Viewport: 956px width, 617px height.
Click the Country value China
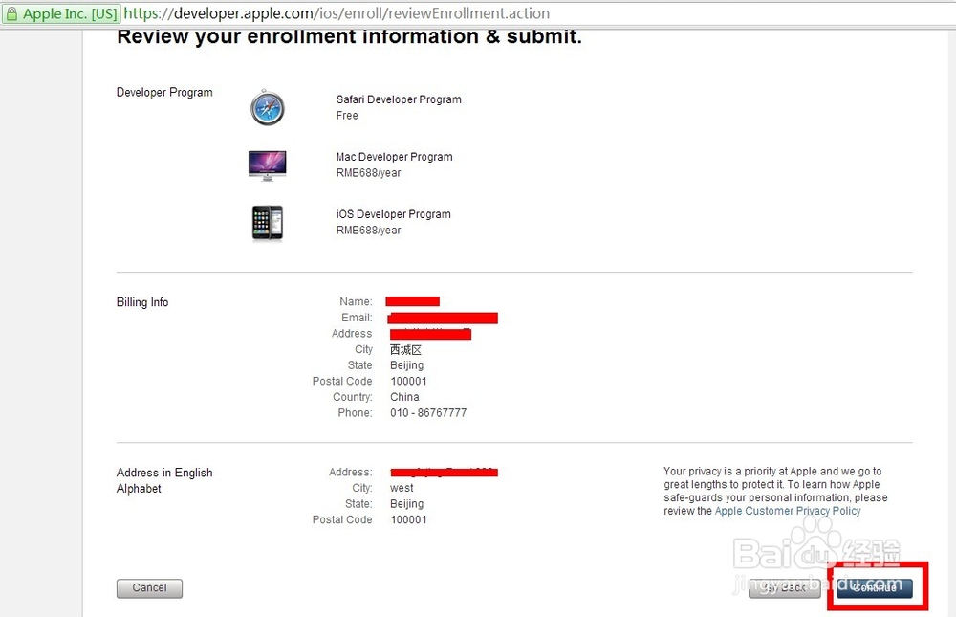(x=404, y=397)
